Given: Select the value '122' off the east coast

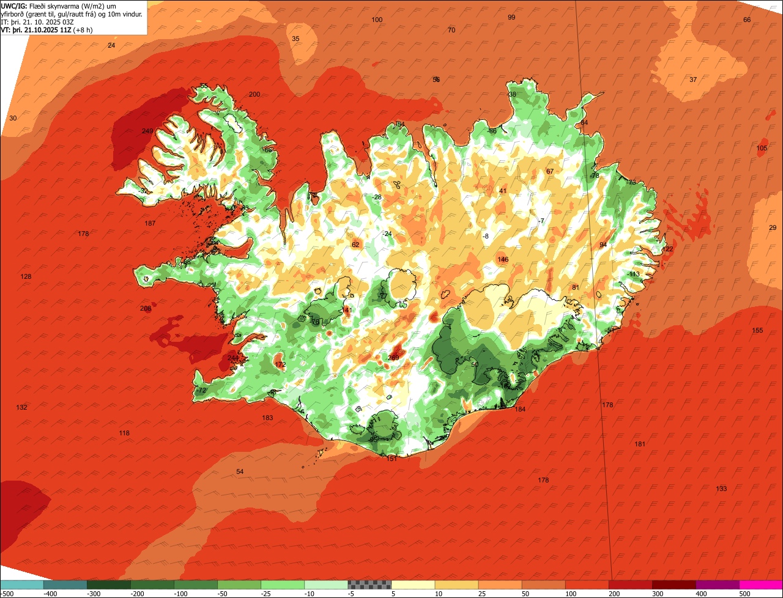Looking at the screenshot, I should 667,249.
